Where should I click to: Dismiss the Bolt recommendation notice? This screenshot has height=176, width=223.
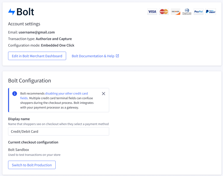103,94
